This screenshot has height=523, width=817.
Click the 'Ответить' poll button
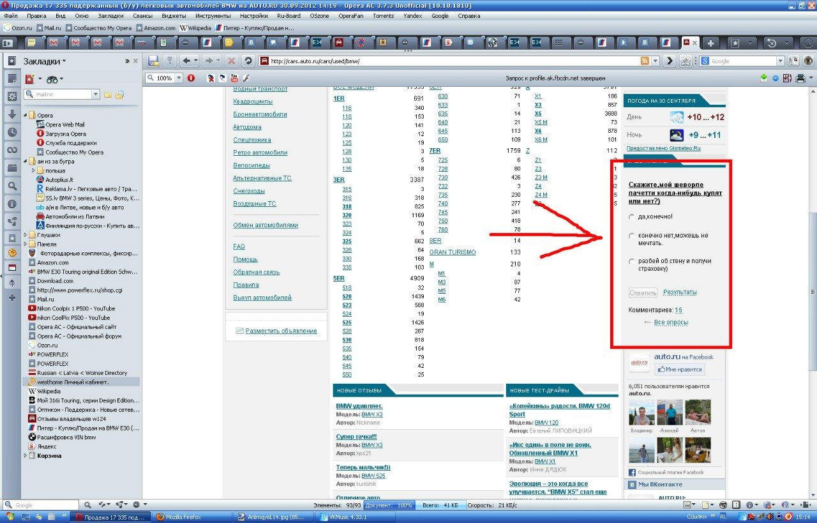[643, 293]
